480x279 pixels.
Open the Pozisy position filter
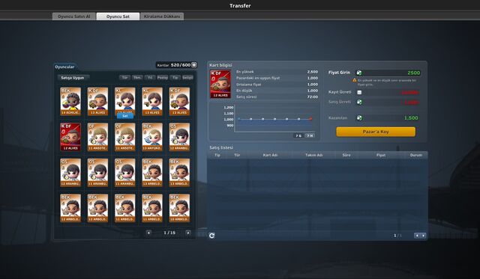tap(163, 78)
